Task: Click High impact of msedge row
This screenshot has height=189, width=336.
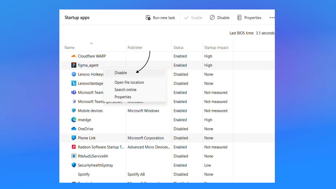Action: [x=208, y=120]
